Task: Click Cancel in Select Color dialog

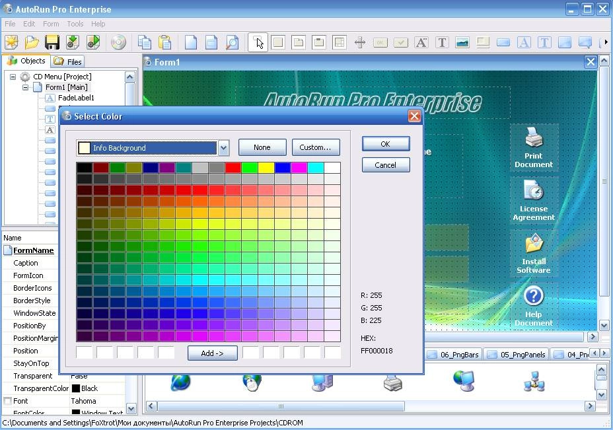Action: point(386,165)
